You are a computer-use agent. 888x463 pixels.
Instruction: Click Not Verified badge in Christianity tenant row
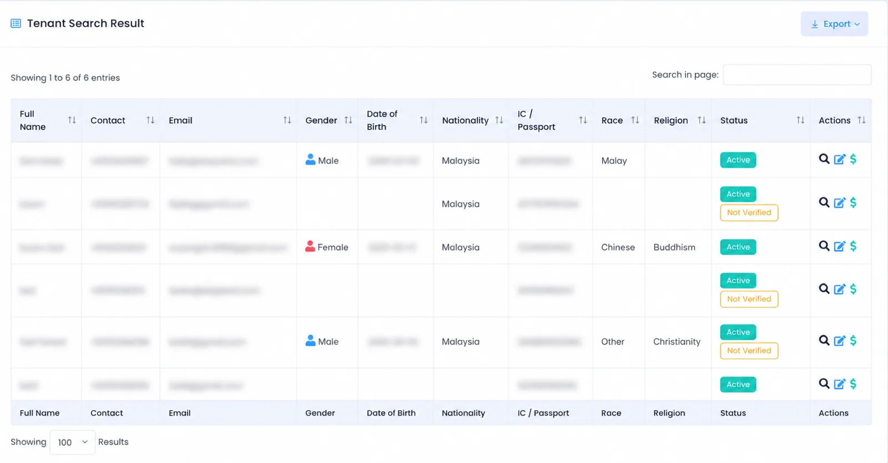click(x=749, y=350)
